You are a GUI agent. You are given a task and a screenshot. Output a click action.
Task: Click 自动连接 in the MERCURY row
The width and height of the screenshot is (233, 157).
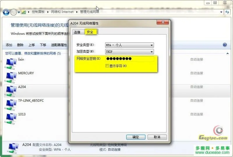point(197,73)
